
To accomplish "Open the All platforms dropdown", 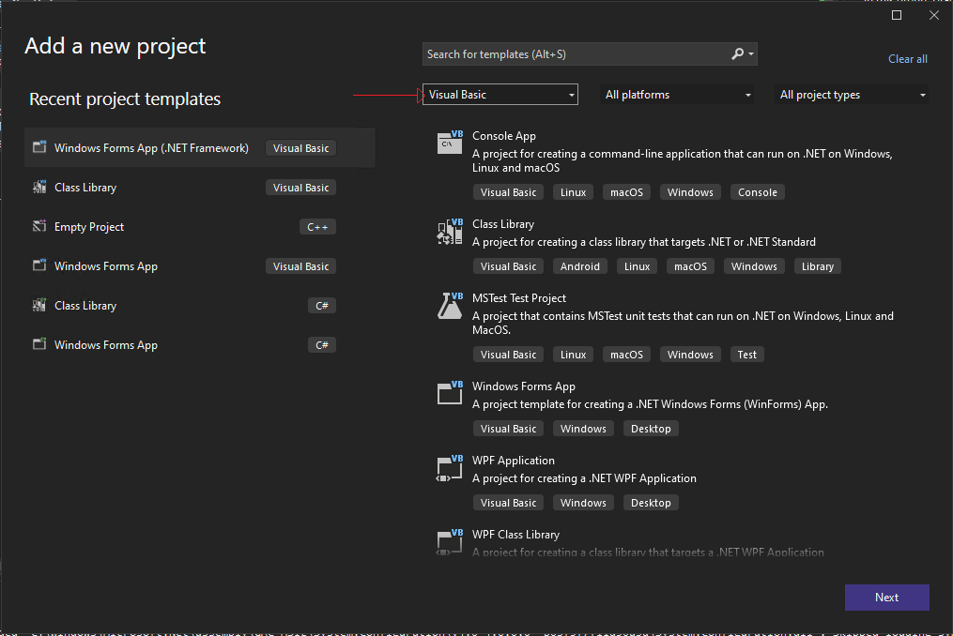I will pos(676,94).
